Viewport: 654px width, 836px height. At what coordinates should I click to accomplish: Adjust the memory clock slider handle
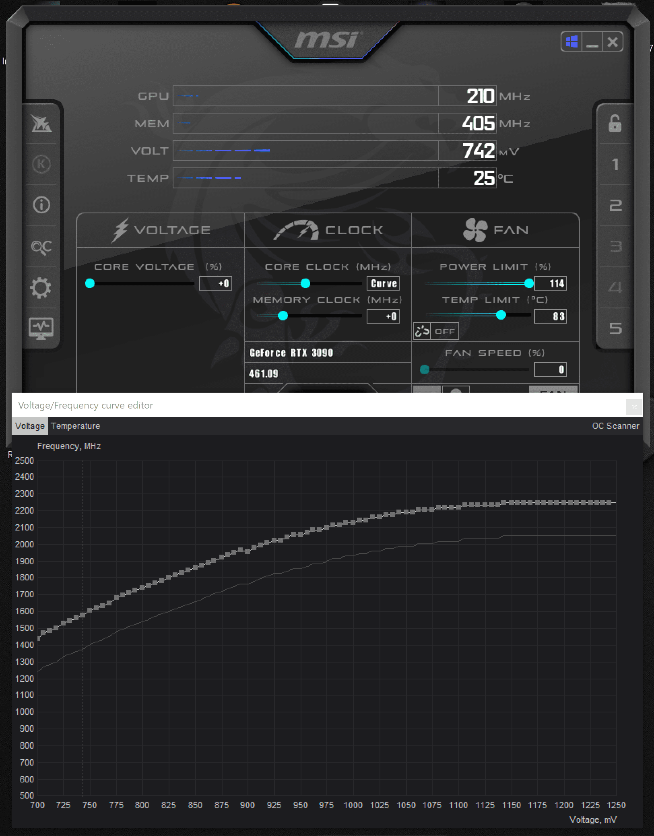point(283,316)
